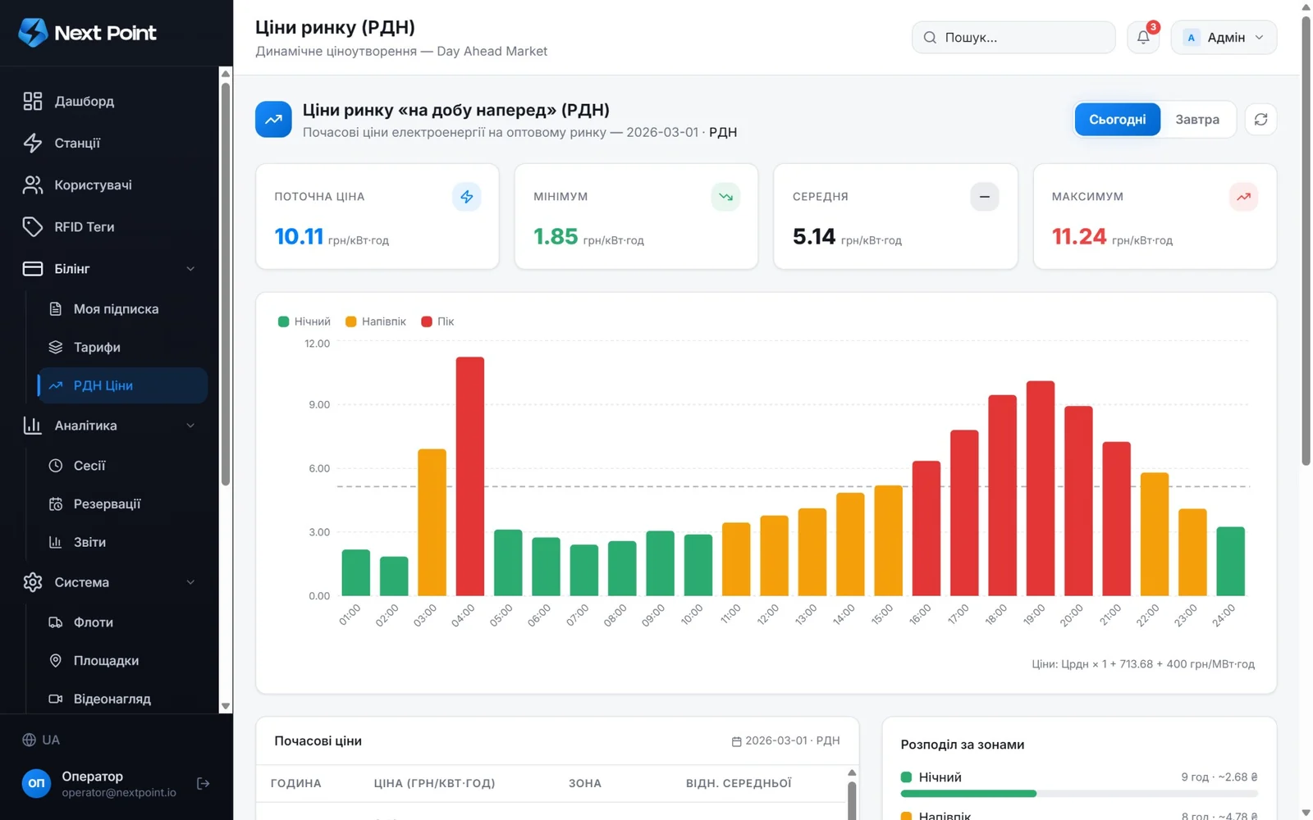The image size is (1313, 820).
Task: Click the sidebar scrollbar down arrow
Action: coord(226,706)
